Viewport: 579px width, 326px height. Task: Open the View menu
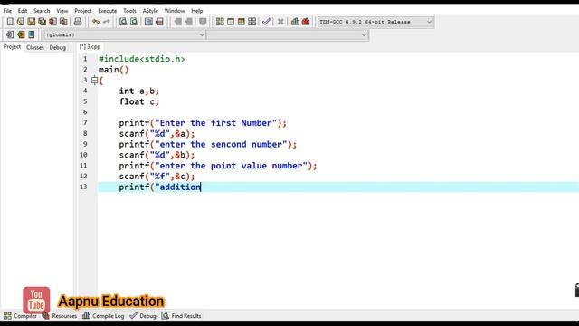(62, 11)
